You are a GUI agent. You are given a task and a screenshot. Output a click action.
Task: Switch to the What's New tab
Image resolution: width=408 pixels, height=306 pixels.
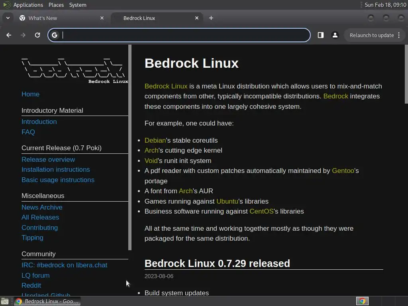[62, 18]
